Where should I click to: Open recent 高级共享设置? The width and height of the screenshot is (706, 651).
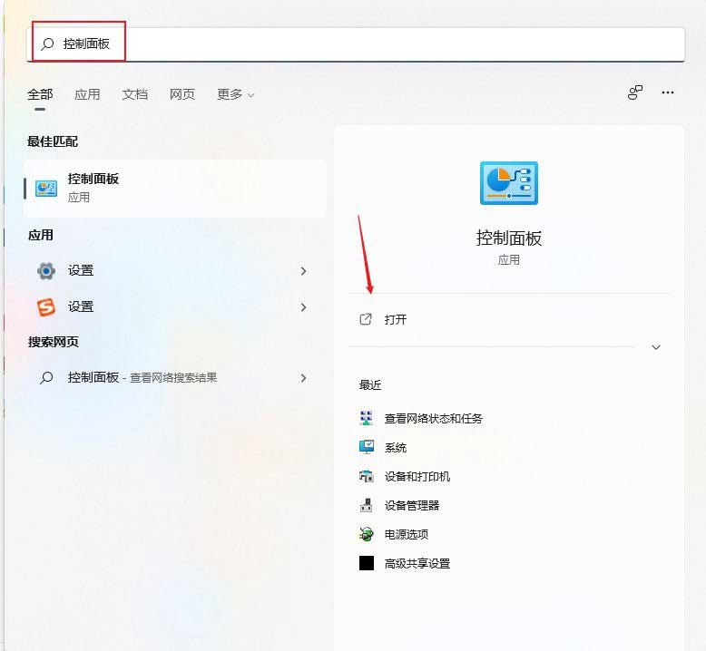[417, 563]
